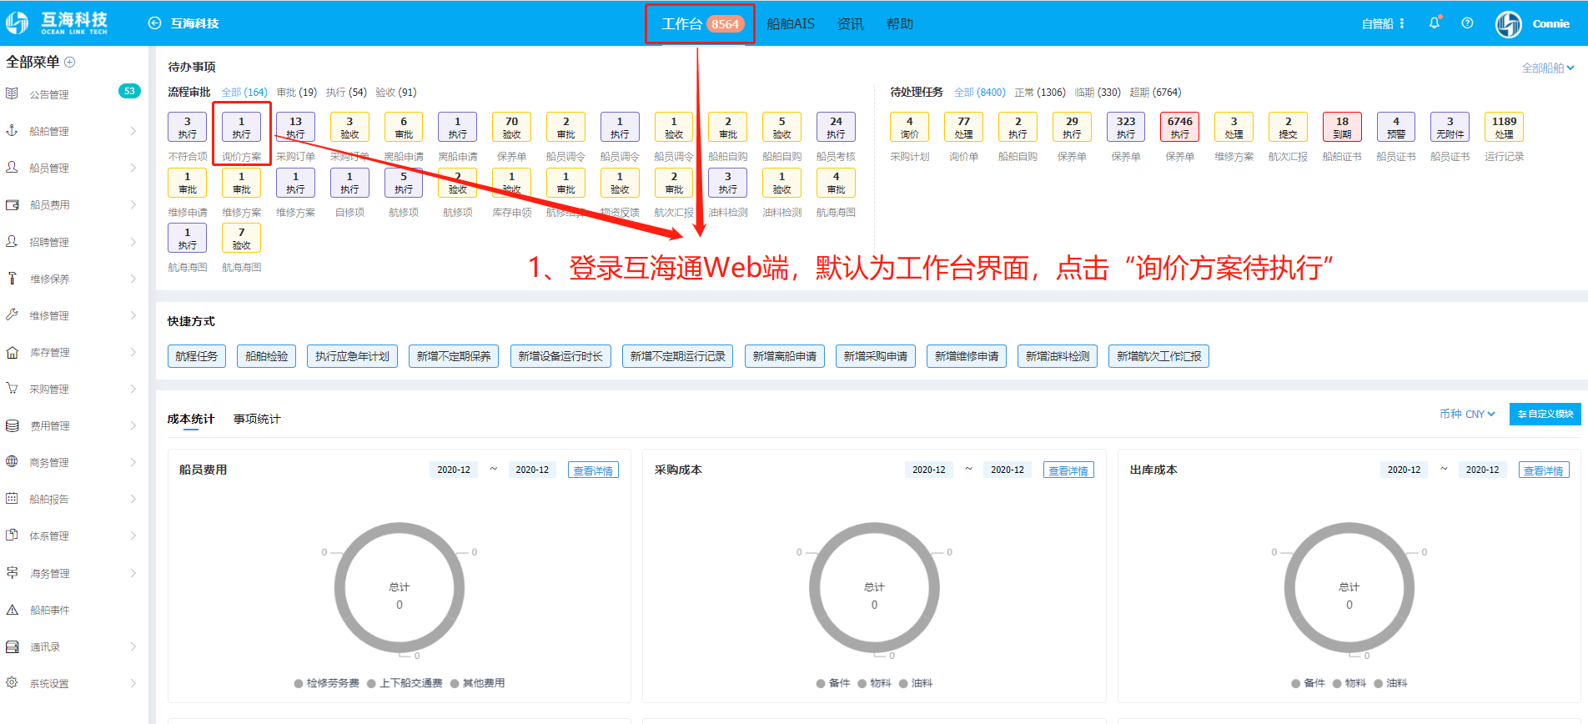The width and height of the screenshot is (1588, 724).
Task: Click the document icon for 体系管理
Action: [12, 535]
